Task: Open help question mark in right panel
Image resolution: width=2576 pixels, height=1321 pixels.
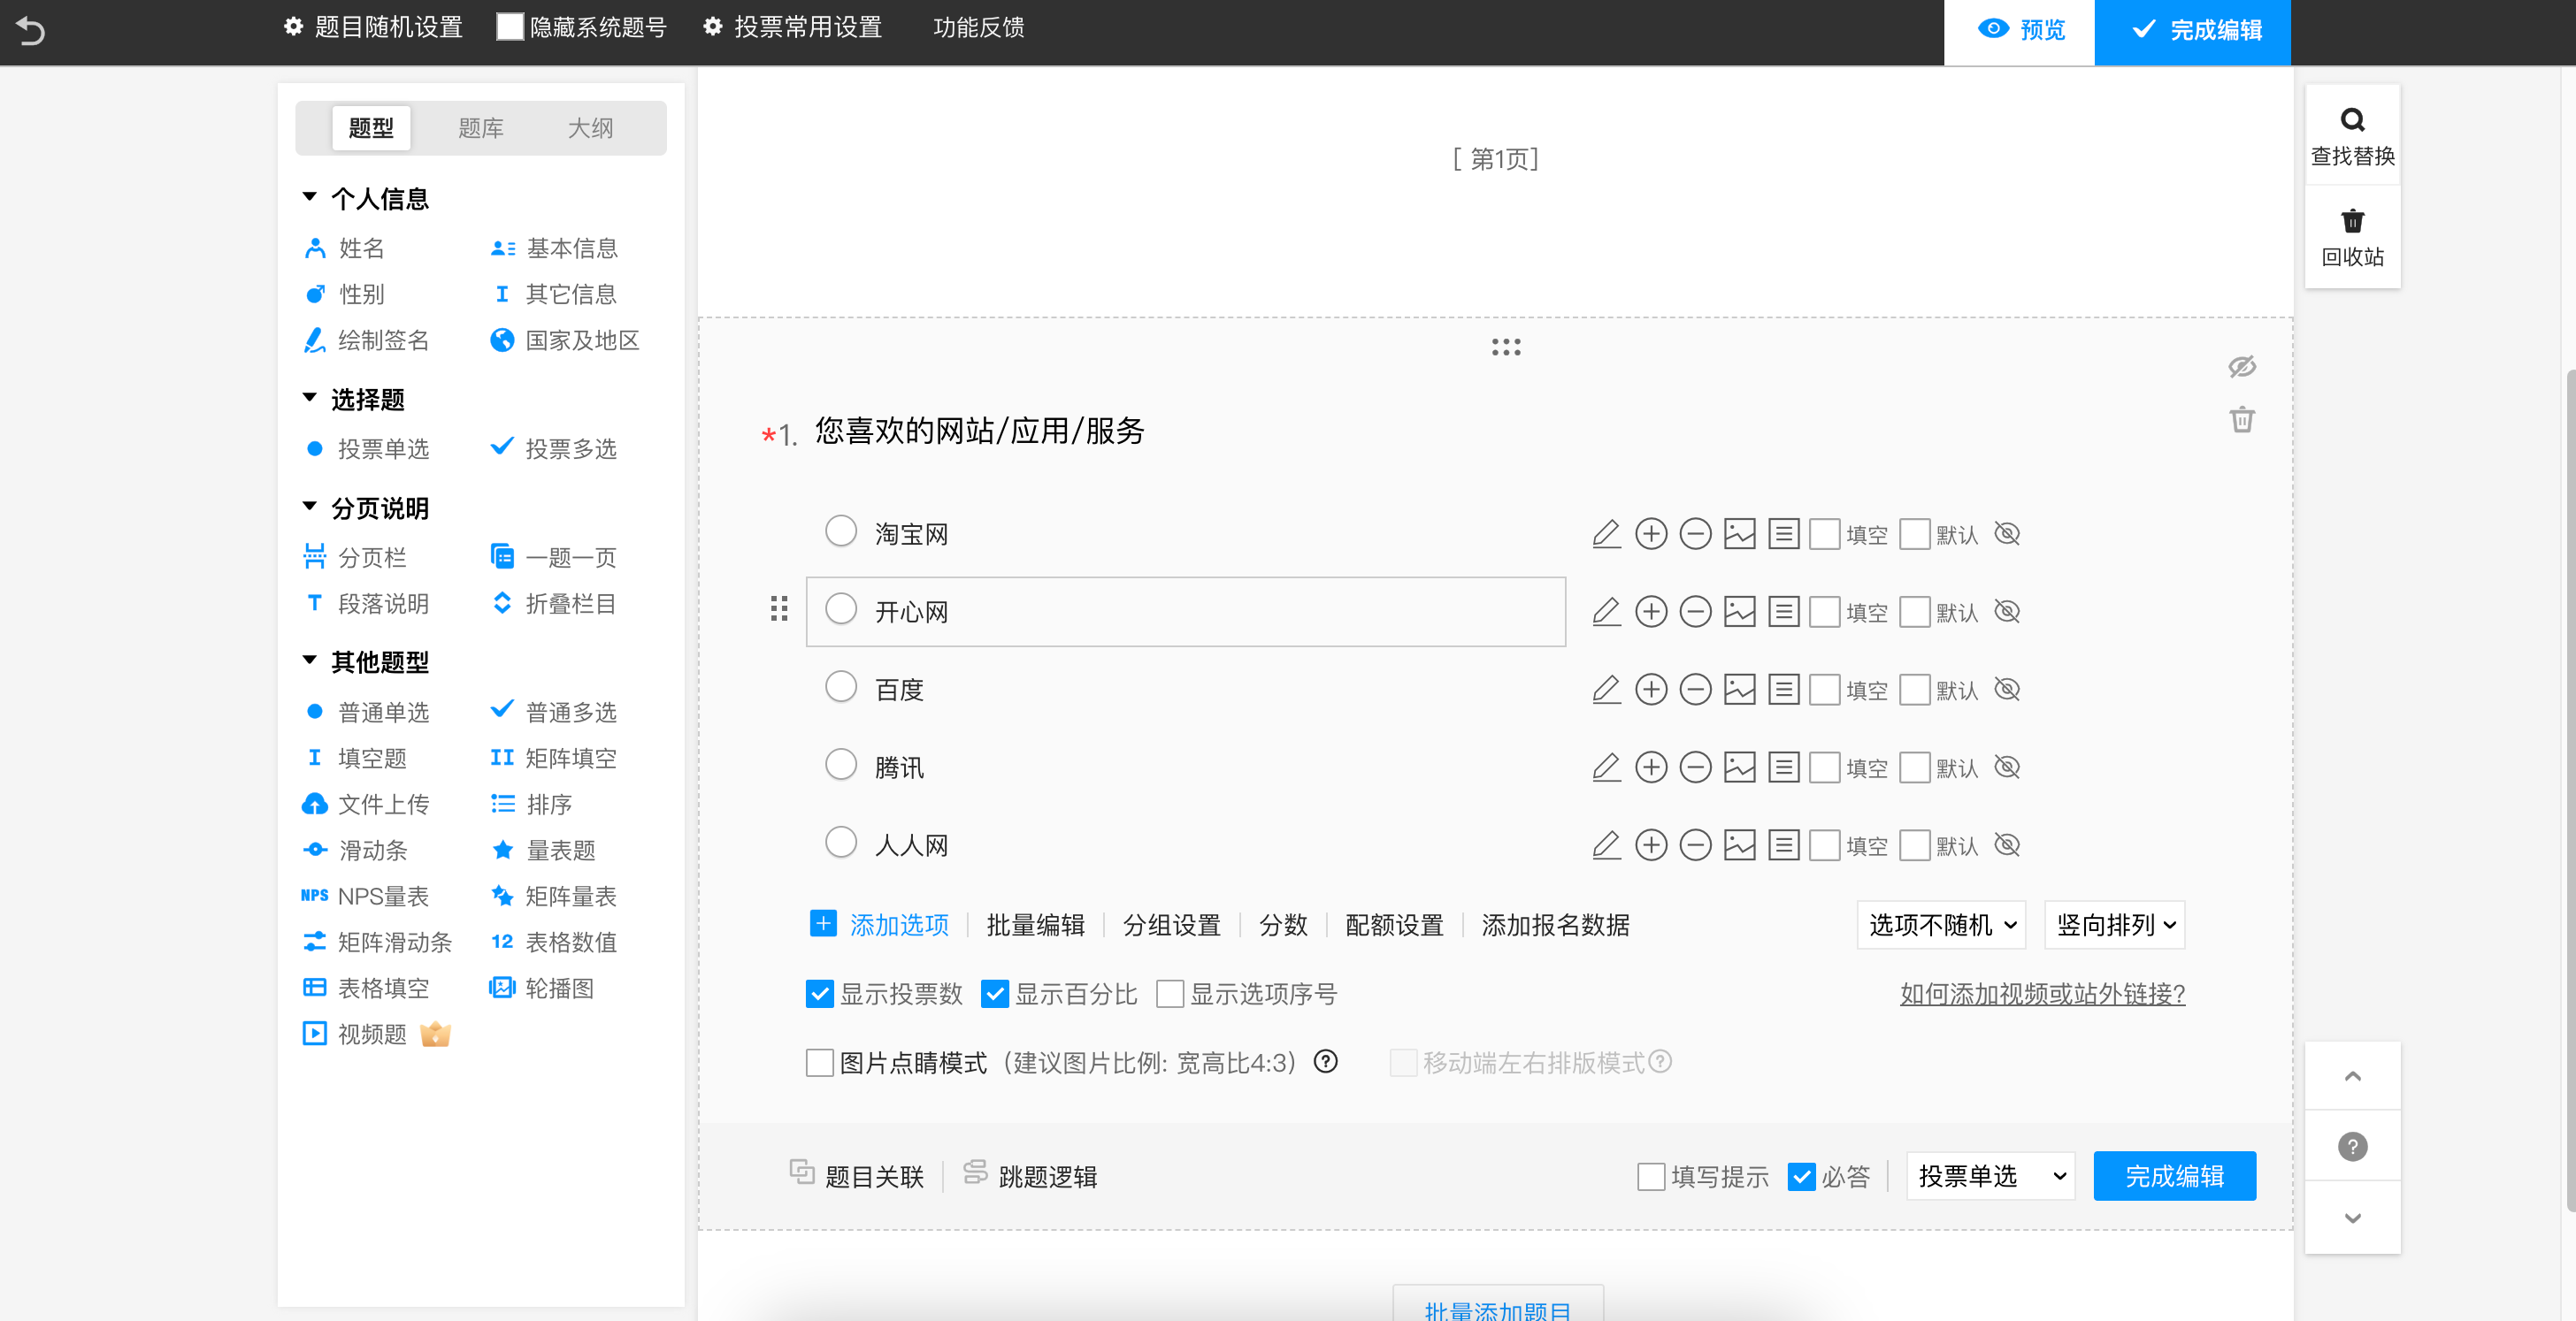Action: coord(2352,1146)
